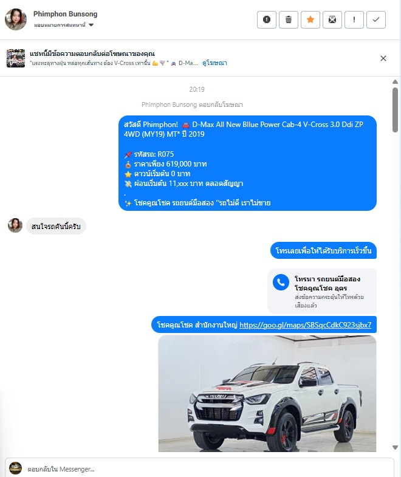Mark conversation done with checkmark
The width and height of the screenshot is (401, 477).
pyautogui.click(x=376, y=20)
